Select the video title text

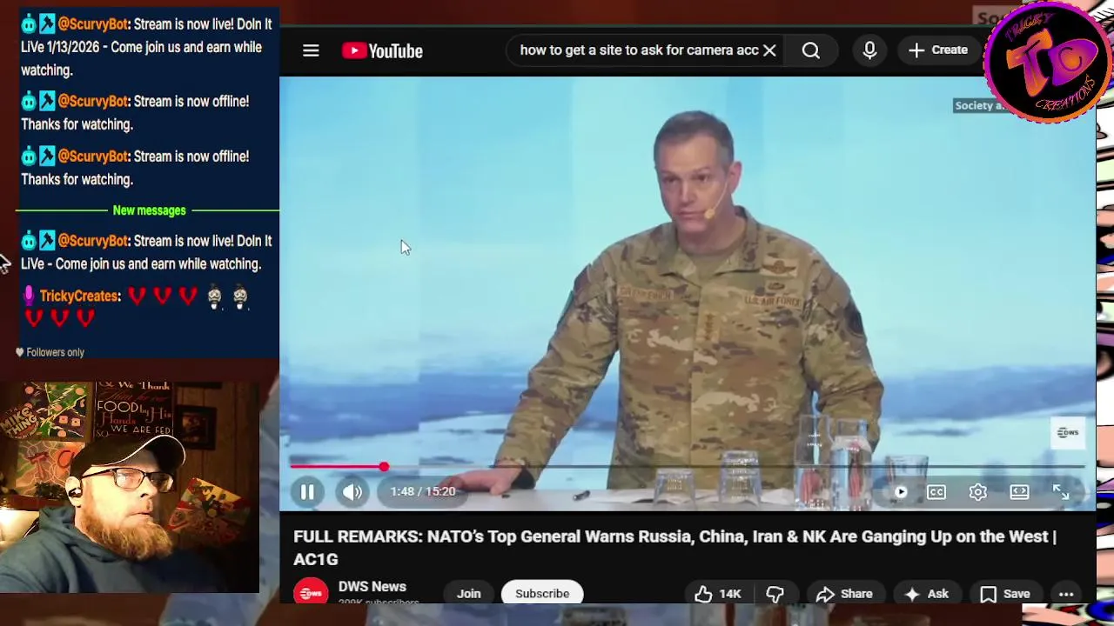(x=675, y=548)
